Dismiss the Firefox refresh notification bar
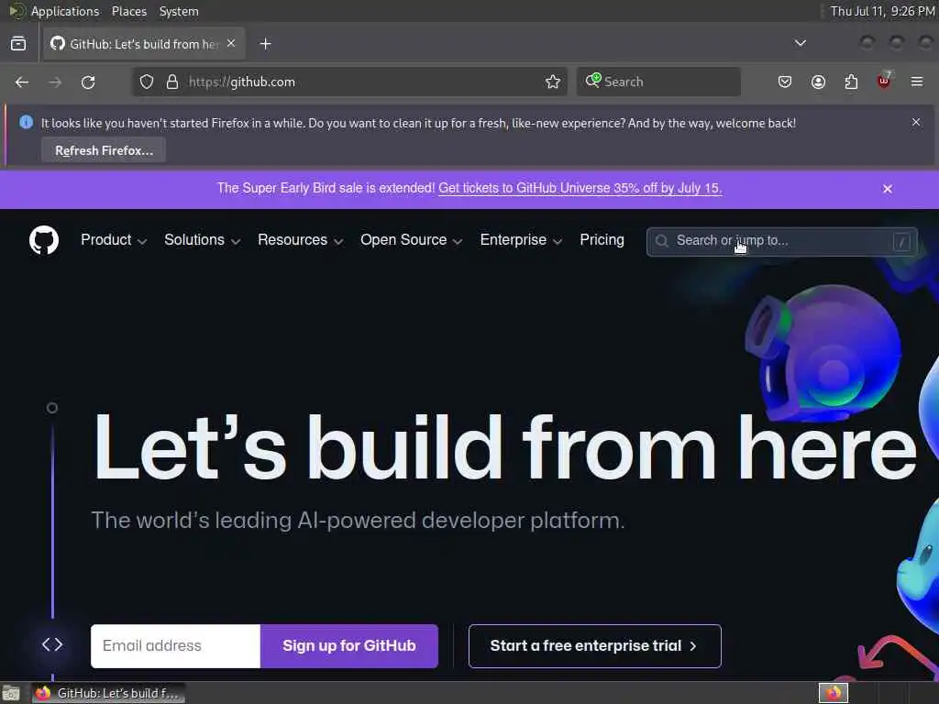Screen dimensions: 939x704 pos(916,122)
